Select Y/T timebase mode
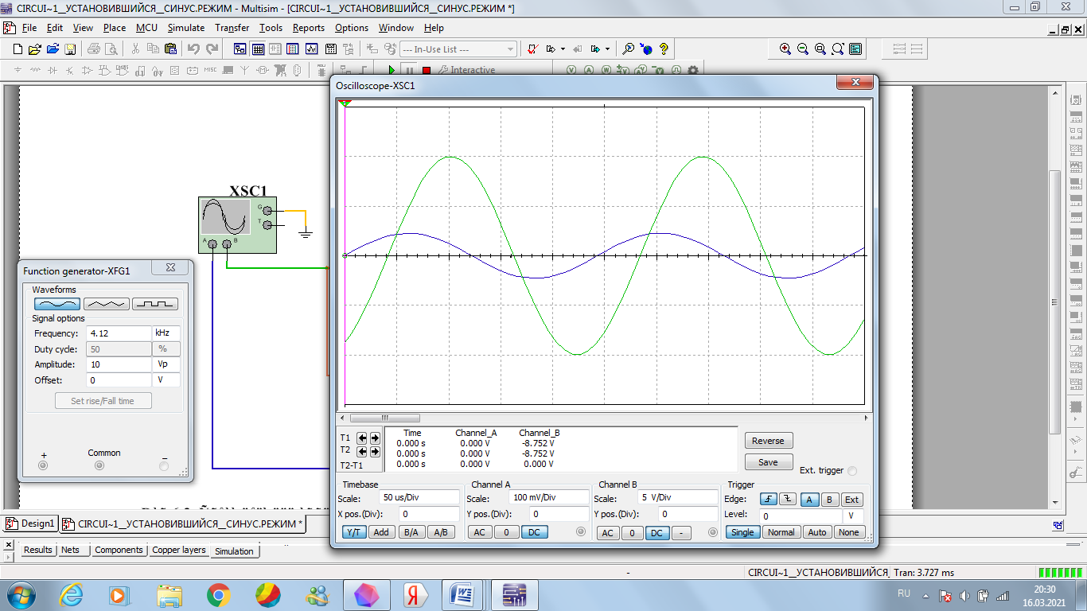This screenshot has height=611, width=1087. (x=354, y=532)
